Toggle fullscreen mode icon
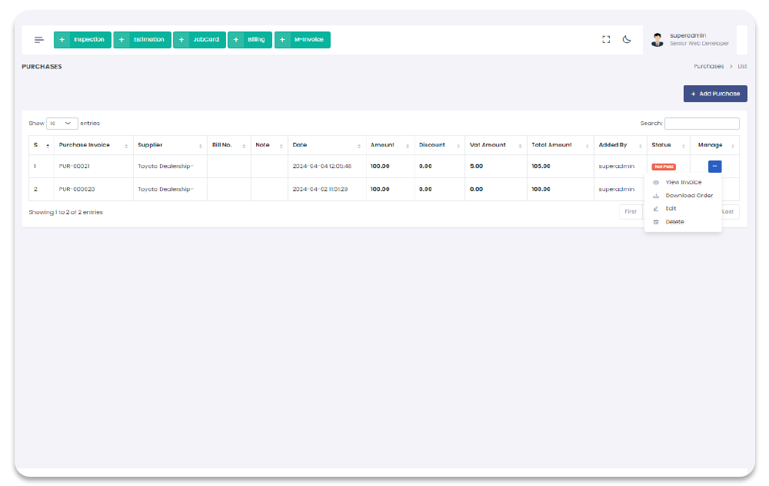Screen dimensions: 769x486 (606, 40)
